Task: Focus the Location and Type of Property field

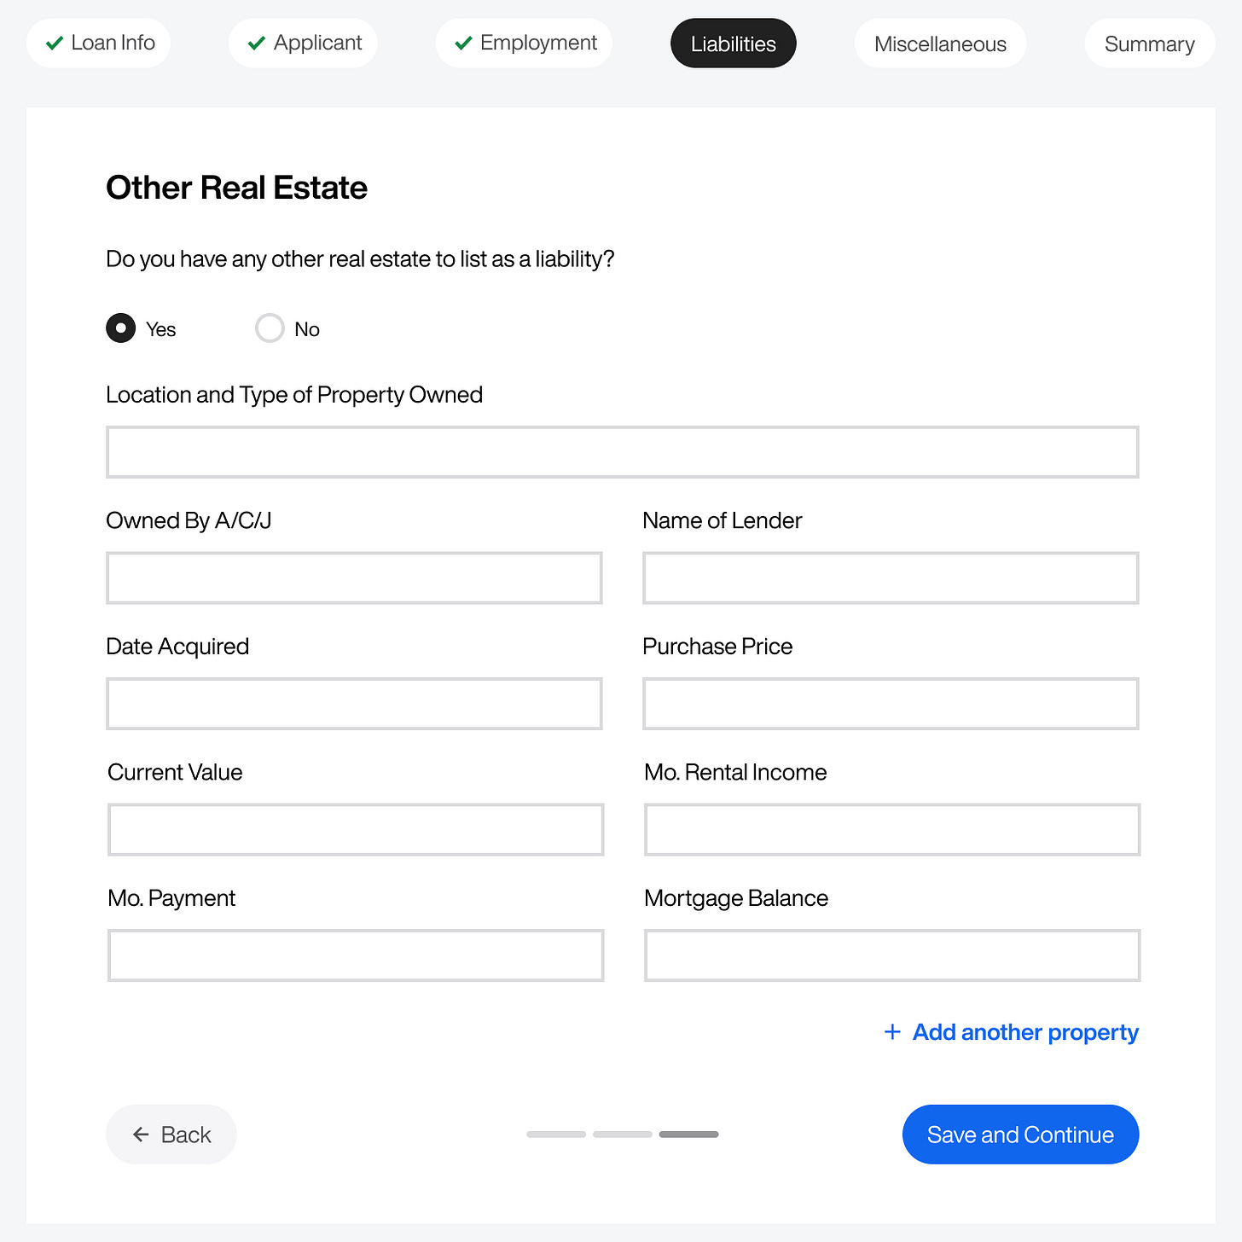Action: [x=622, y=452]
